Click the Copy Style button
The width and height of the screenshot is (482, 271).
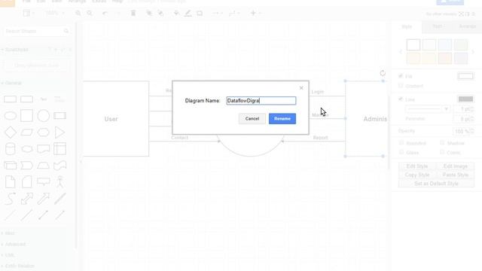417,175
